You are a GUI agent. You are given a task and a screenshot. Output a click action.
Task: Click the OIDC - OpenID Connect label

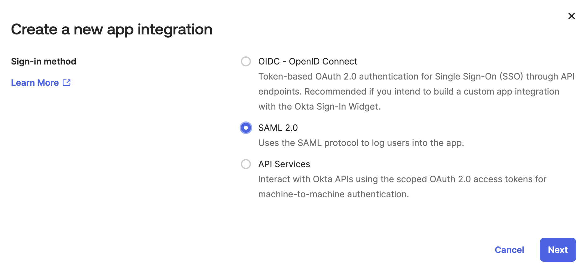coord(307,61)
